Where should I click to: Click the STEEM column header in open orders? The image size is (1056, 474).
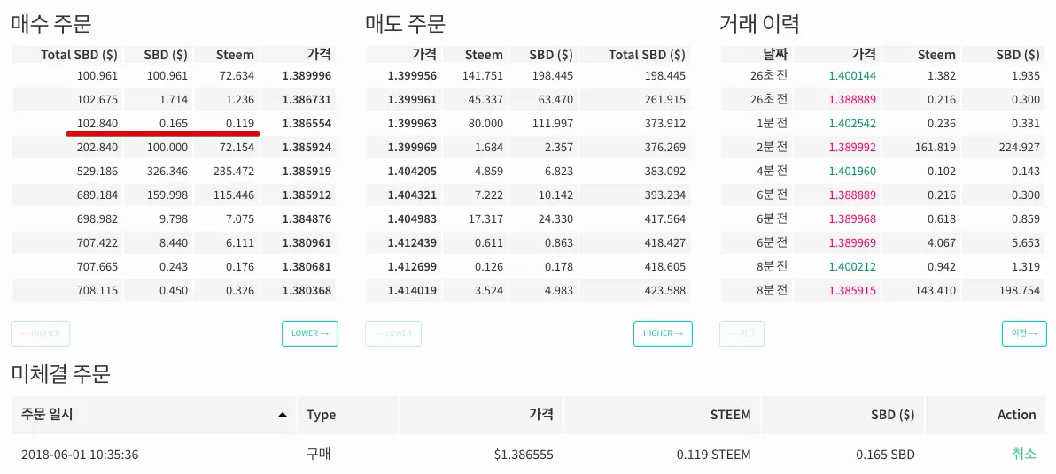pos(730,415)
